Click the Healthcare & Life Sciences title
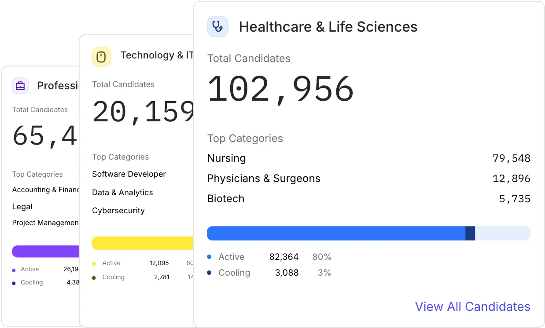545x328 pixels. pyautogui.click(x=328, y=27)
